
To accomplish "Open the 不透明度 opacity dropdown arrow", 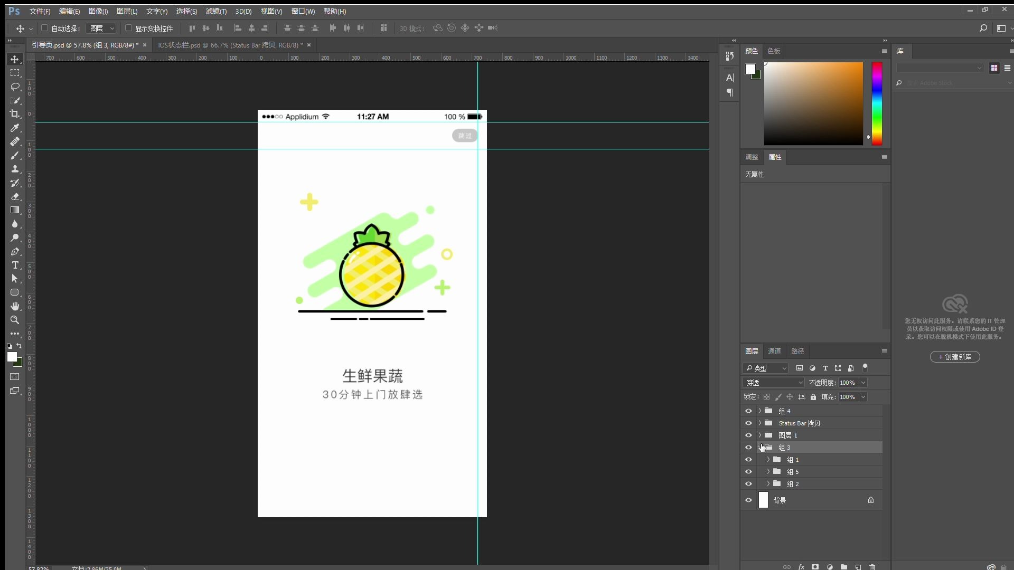I will 863,383.
